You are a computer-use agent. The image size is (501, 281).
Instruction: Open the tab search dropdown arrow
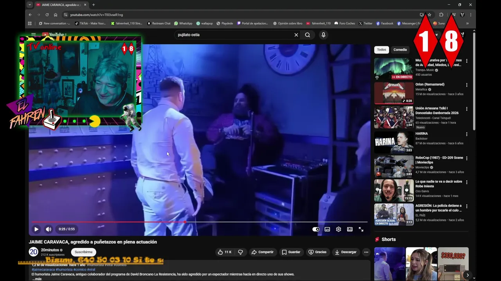29,5
